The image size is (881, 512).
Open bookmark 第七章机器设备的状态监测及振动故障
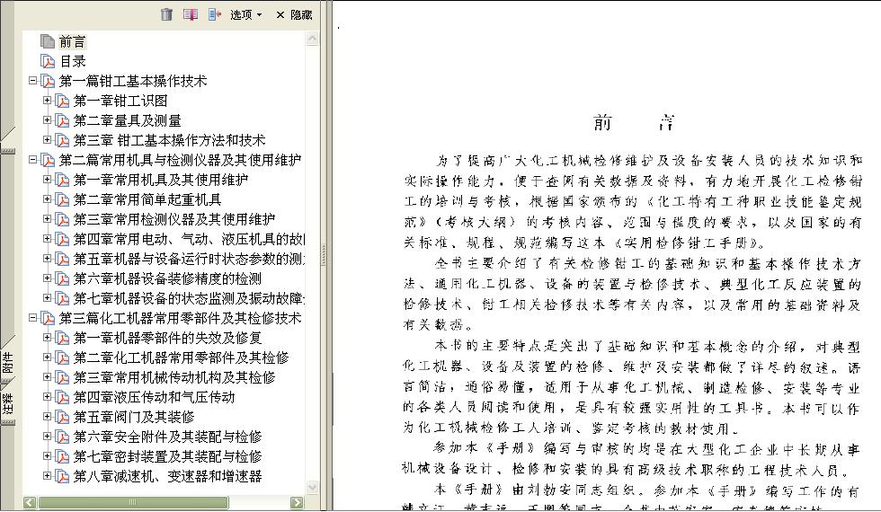(x=190, y=298)
